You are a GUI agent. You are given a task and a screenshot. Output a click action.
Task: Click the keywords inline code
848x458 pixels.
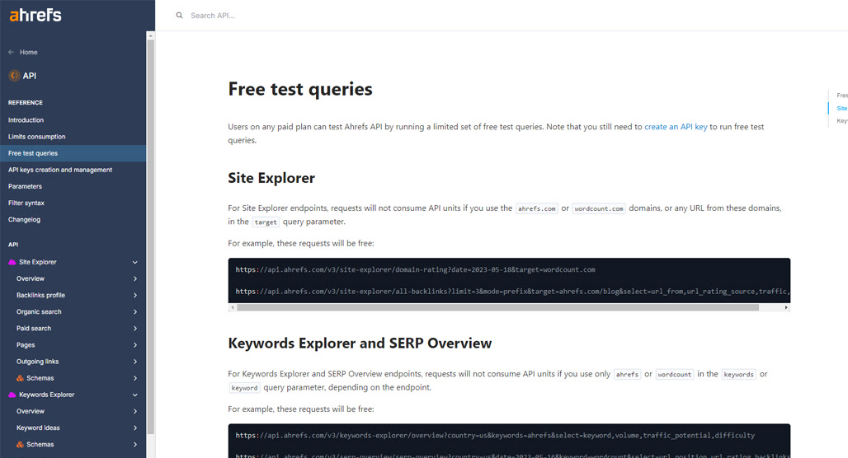click(x=738, y=374)
